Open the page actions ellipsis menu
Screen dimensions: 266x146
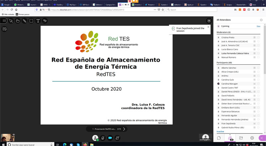(155, 10)
